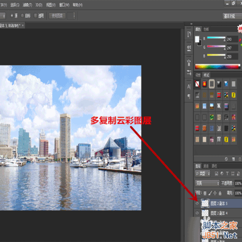Click the Clear Style icon in Styles panel footer
Image resolution: width=242 pixels, height=242 pixels.
pos(226,159)
